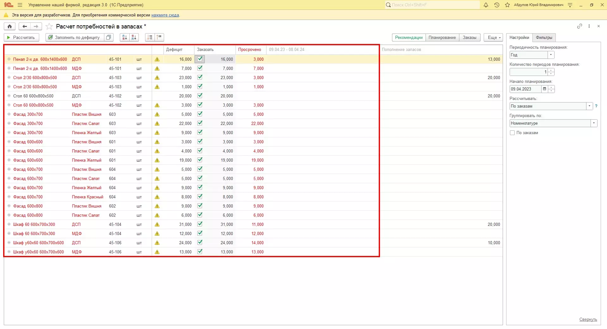Click the Home page icon
This screenshot has height=329, width=607.
click(x=9, y=27)
